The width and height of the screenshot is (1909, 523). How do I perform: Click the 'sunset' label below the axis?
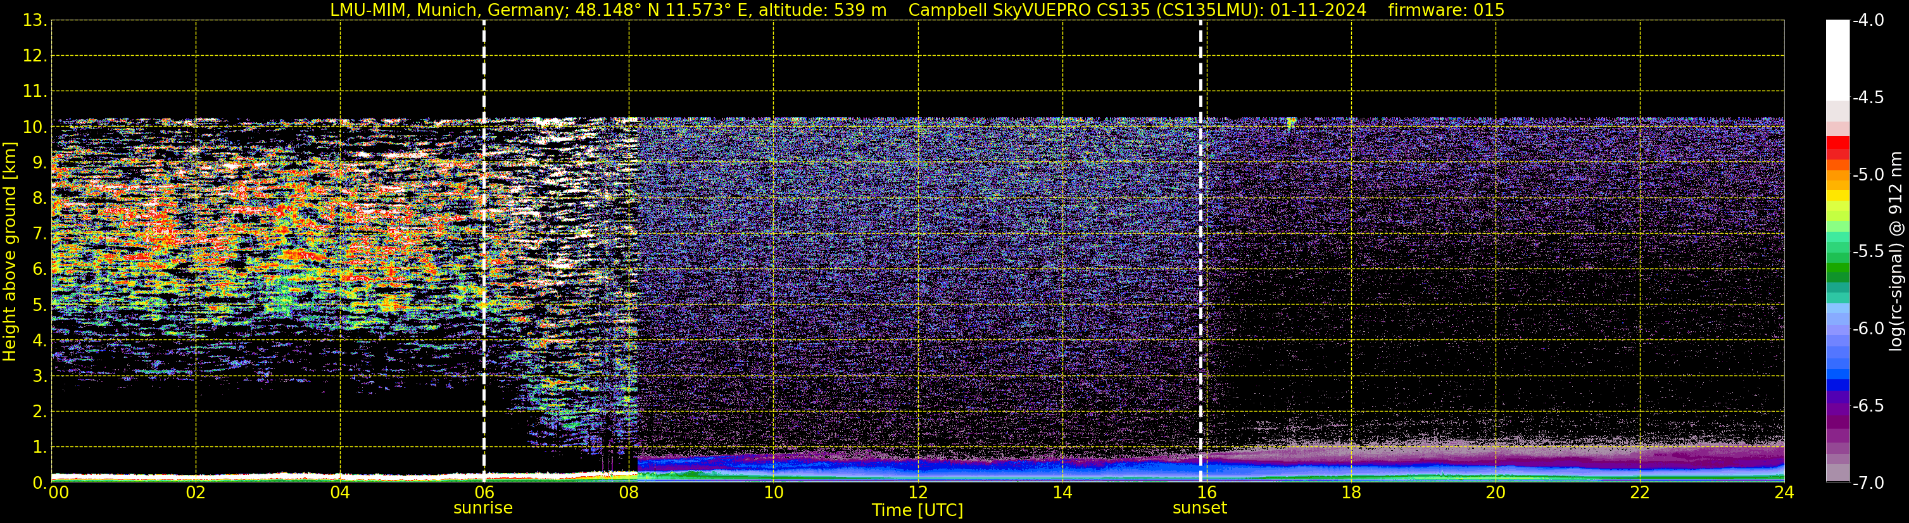[1200, 508]
